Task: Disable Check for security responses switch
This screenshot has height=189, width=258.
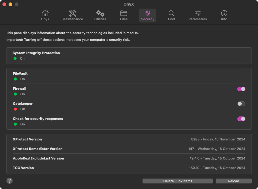Action: [x=241, y=119]
